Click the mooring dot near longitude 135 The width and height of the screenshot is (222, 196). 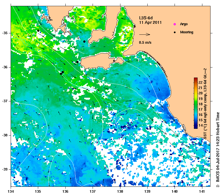pos(38,31)
